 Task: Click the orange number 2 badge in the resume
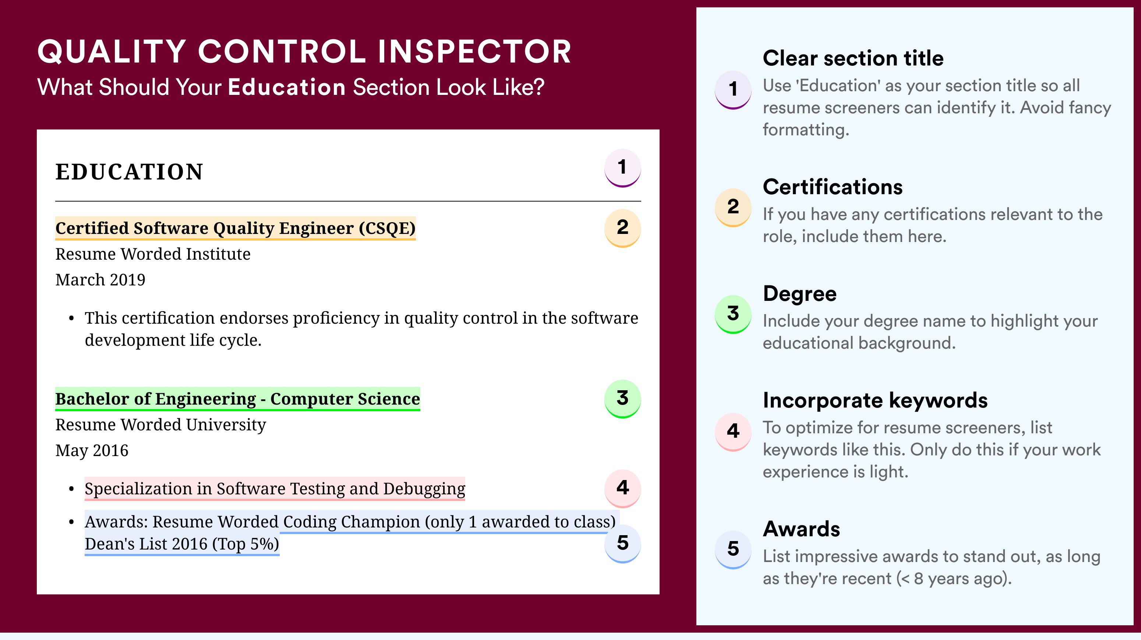(x=622, y=228)
